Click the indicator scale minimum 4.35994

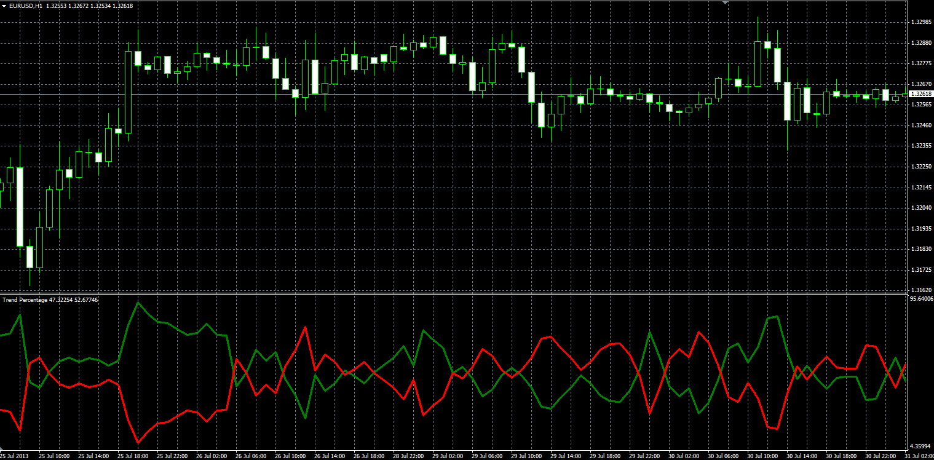click(x=920, y=446)
